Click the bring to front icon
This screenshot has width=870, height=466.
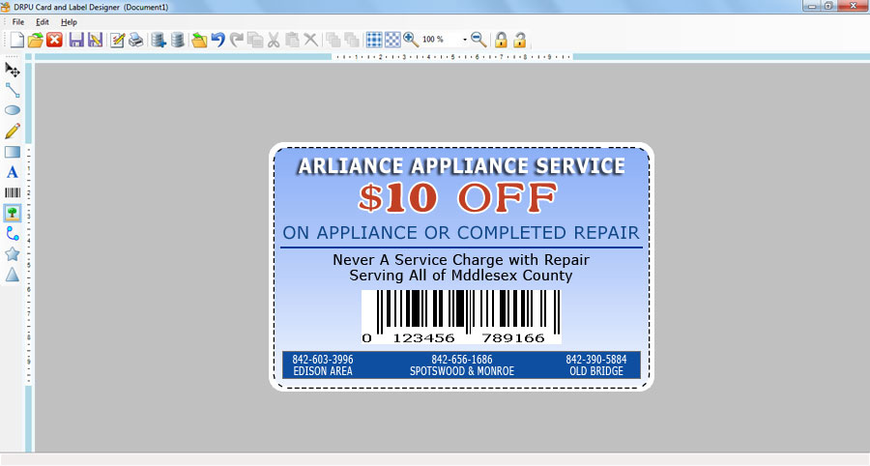coord(333,40)
